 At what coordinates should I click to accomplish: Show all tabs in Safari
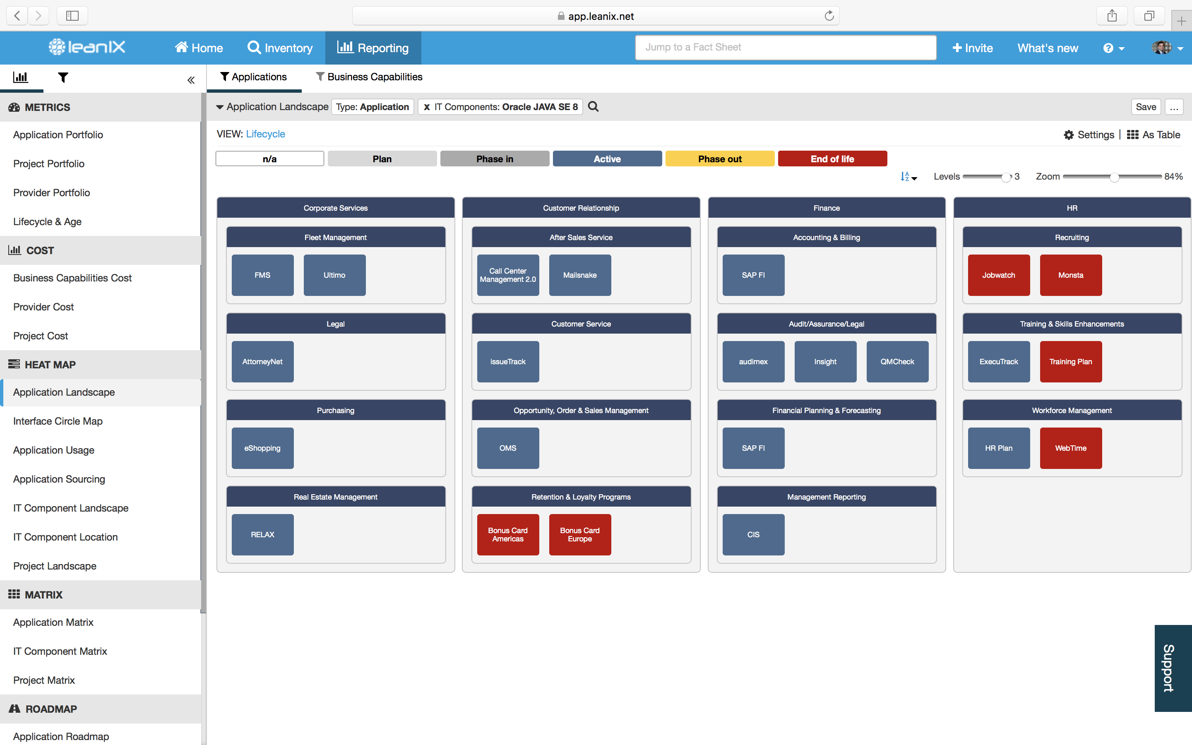(x=1149, y=16)
